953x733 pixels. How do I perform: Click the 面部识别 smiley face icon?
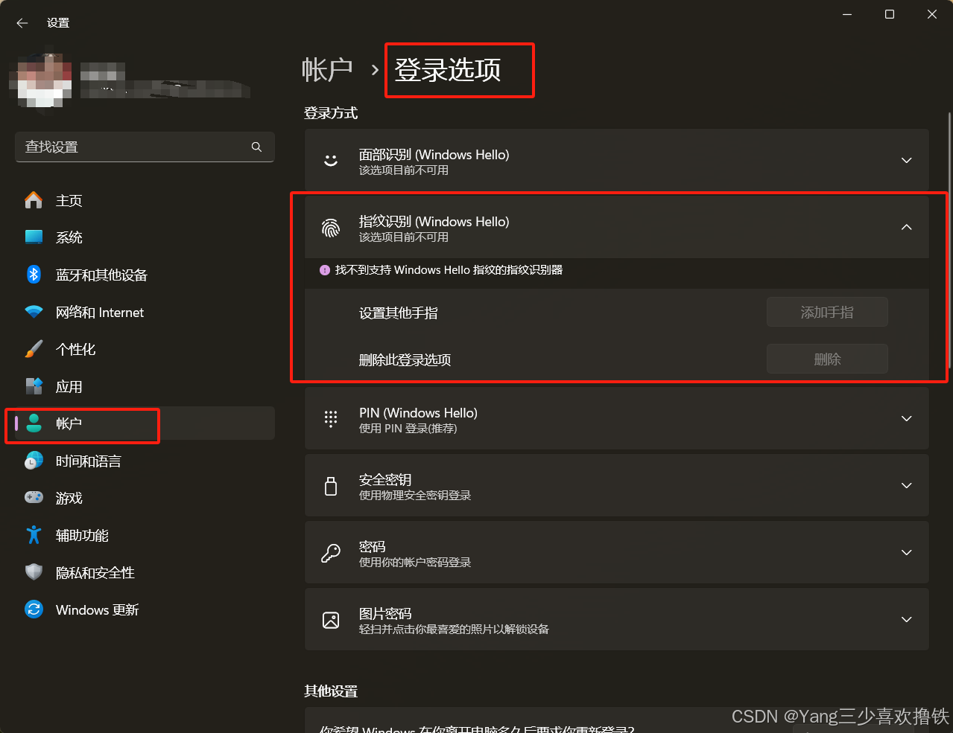pyautogui.click(x=331, y=161)
